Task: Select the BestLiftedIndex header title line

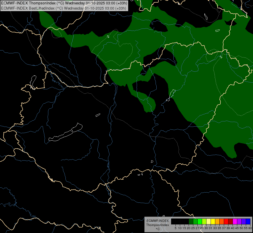Action: pos(64,8)
